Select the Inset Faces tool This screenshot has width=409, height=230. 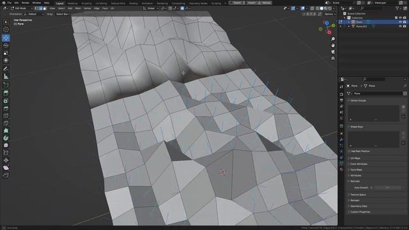click(6, 101)
